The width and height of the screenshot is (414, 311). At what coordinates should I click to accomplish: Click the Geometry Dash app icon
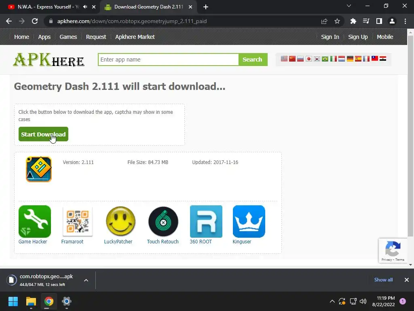[39, 169]
